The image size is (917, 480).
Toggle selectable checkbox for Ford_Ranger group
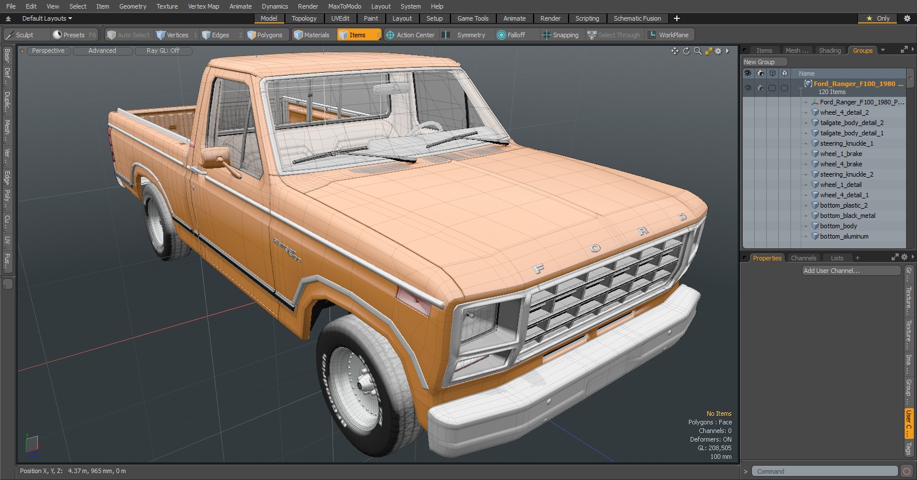point(772,88)
